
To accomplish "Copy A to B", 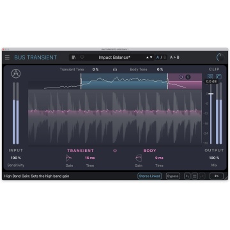I will click(x=174, y=57).
